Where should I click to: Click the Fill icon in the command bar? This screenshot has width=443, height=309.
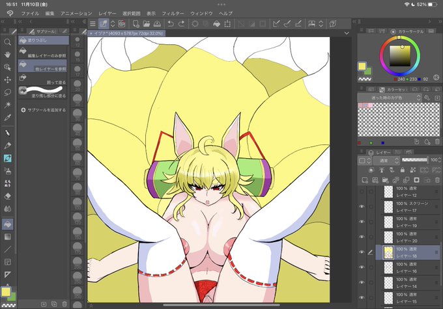coord(217,24)
